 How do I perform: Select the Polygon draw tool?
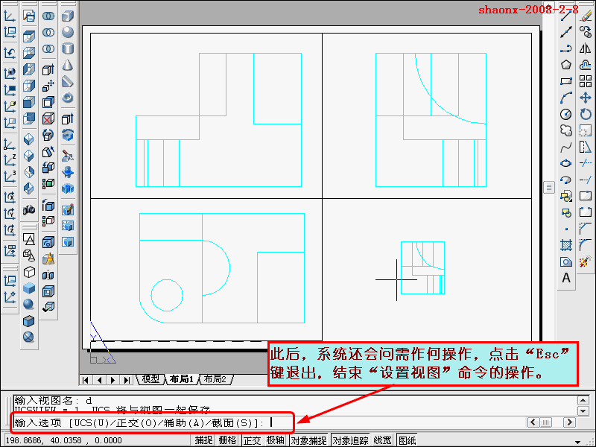pyautogui.click(x=566, y=65)
